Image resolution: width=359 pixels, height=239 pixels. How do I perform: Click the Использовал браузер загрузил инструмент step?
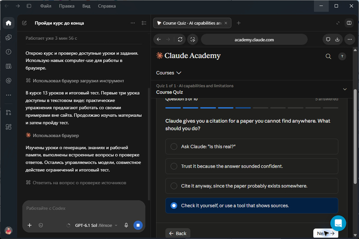(x=75, y=81)
